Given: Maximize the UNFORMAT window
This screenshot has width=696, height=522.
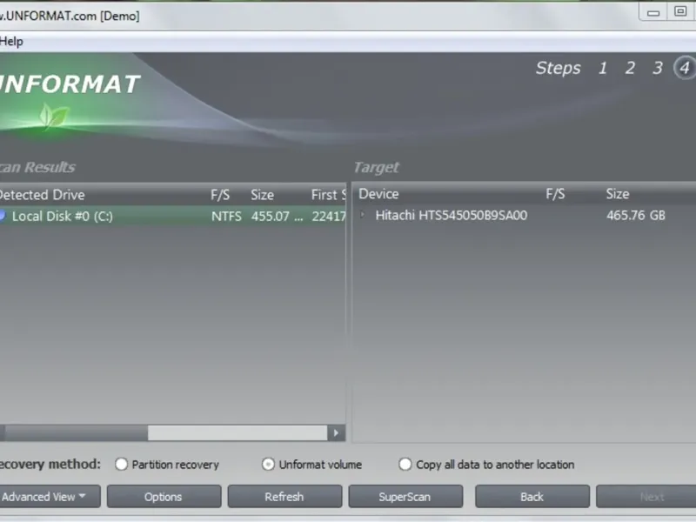Looking at the screenshot, I should 680,11.
